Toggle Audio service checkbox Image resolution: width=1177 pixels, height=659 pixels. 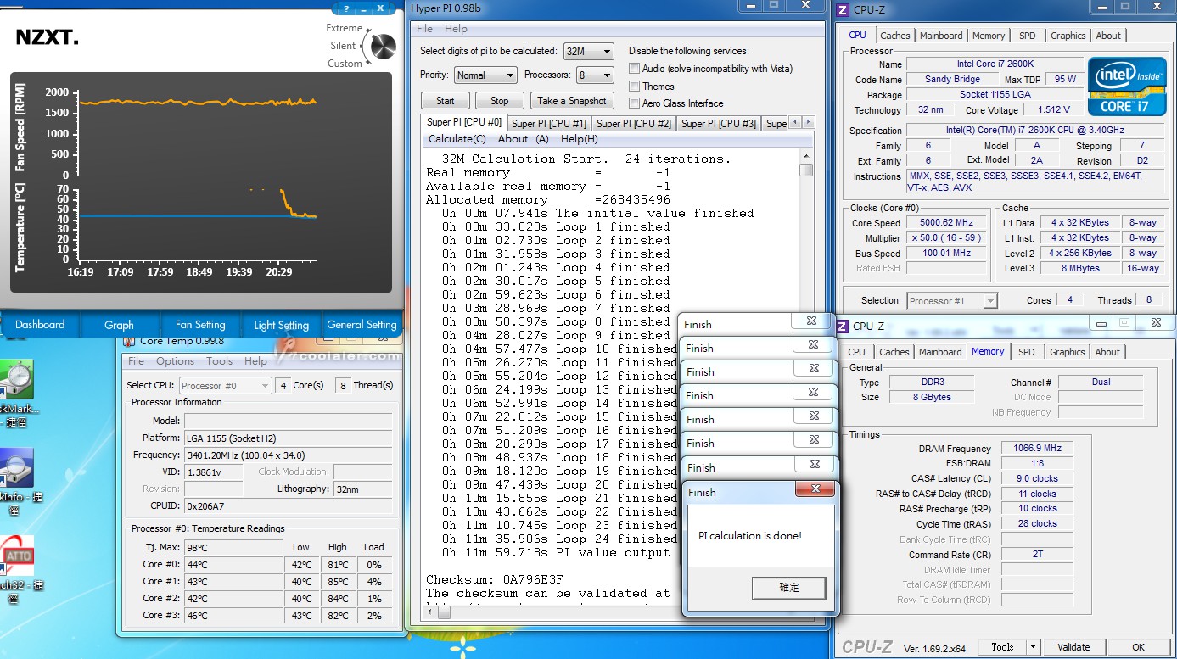[x=634, y=68]
